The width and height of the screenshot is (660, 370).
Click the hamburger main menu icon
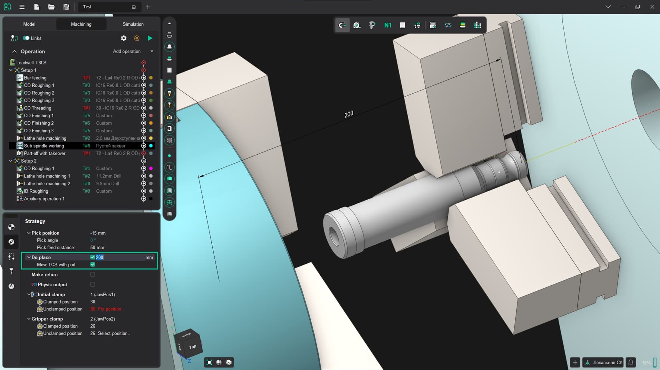point(22,7)
